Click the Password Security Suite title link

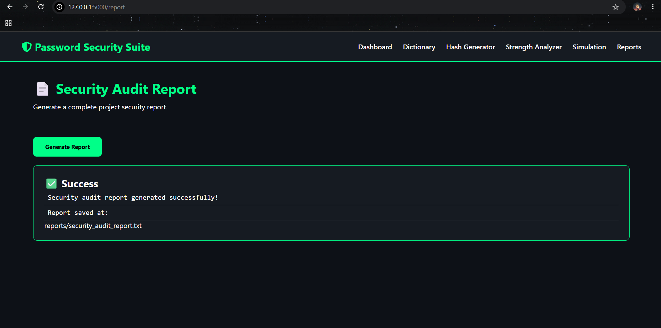(93, 47)
